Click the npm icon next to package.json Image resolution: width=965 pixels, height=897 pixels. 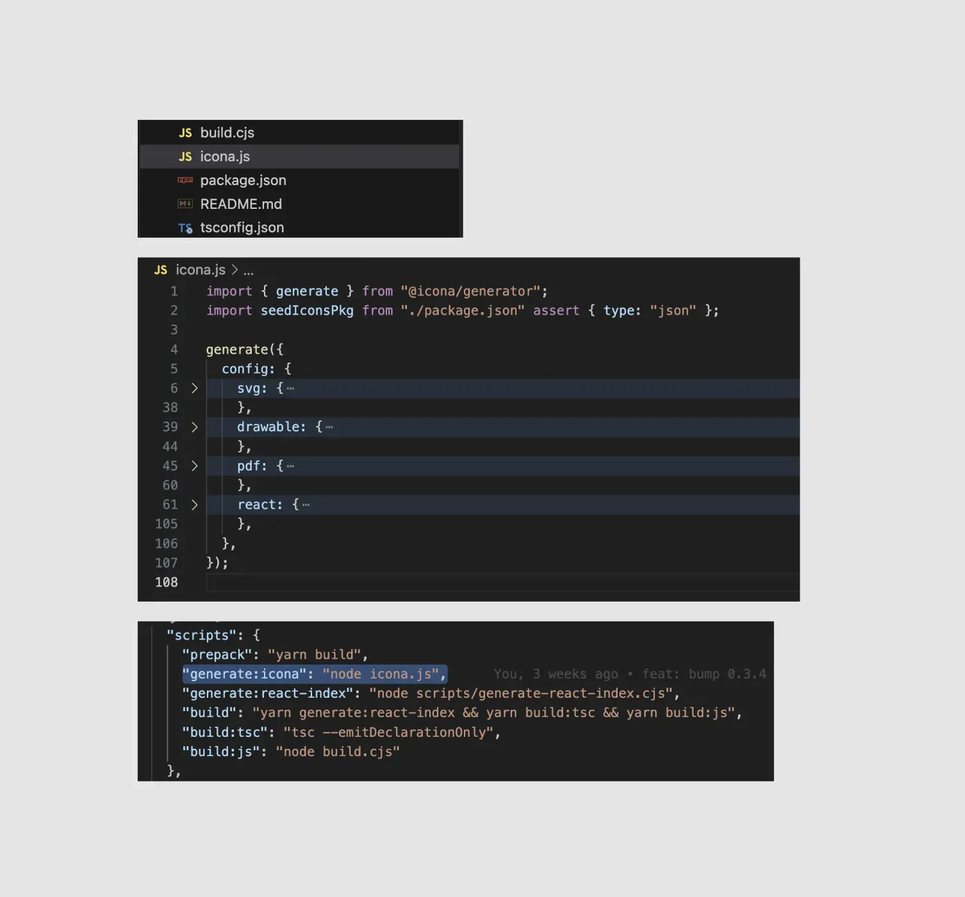click(185, 180)
